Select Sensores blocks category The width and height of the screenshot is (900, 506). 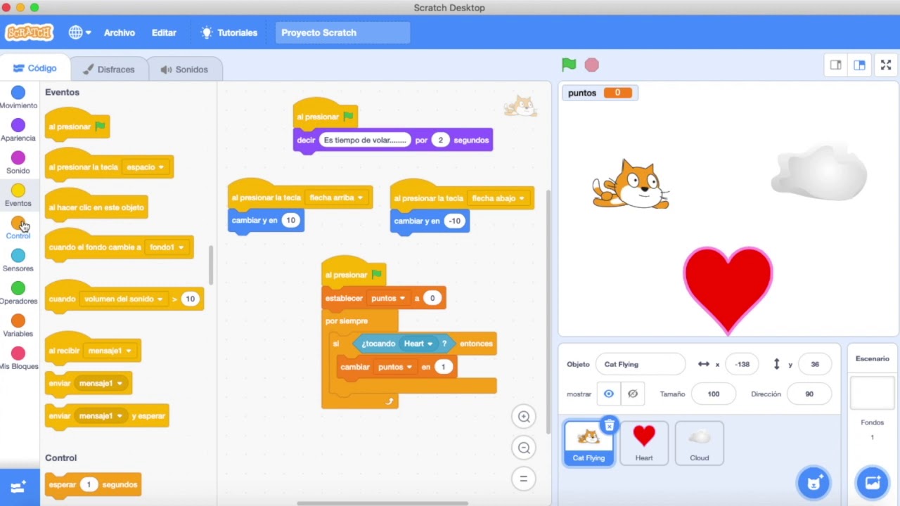(18, 260)
